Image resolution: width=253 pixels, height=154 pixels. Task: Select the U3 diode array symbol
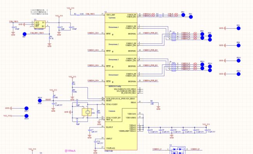(177, 150)
